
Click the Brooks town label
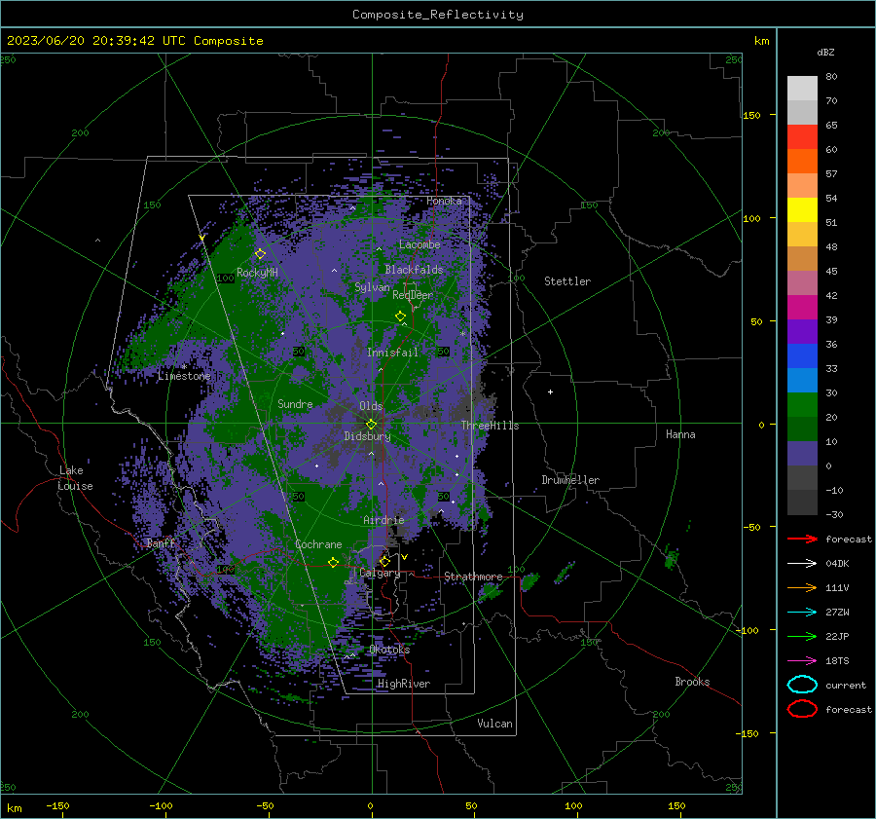(692, 682)
